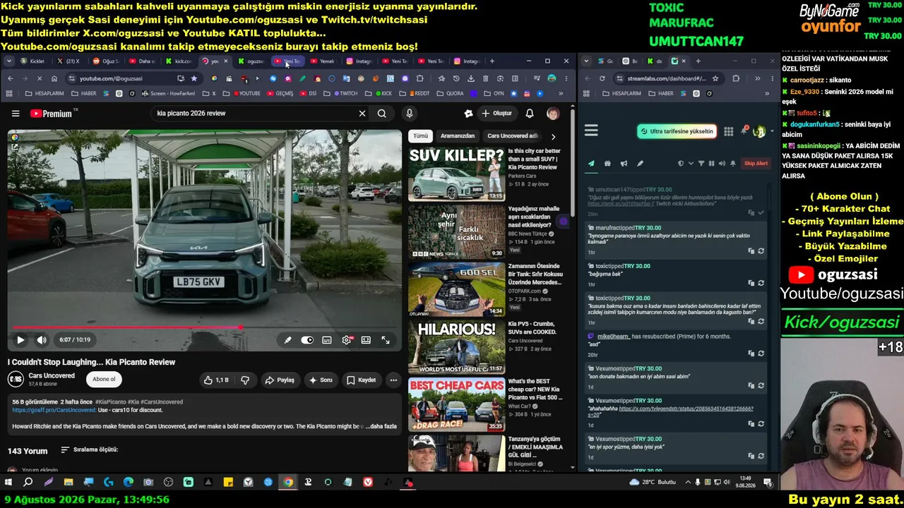904x508 pixels.
Task: Open the Chrome tab search dropdown in YouTube window
Action: click(9, 61)
